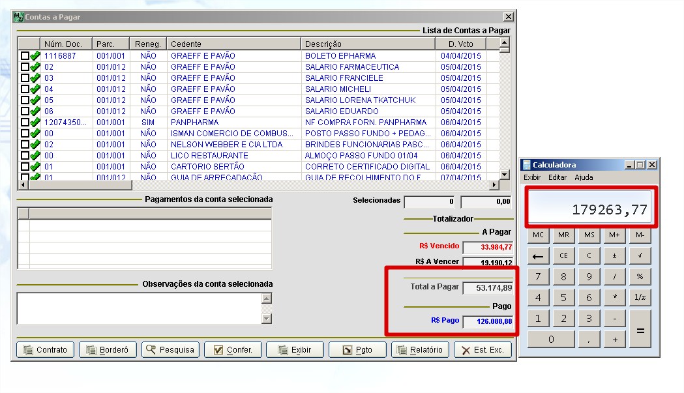Check the PANPHARMA row checkbox
Screen dimensions: 684x393
click(x=25, y=123)
